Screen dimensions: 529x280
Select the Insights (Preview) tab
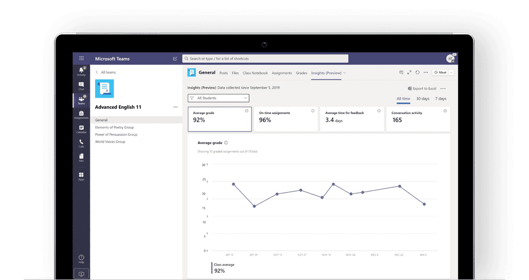coord(326,73)
